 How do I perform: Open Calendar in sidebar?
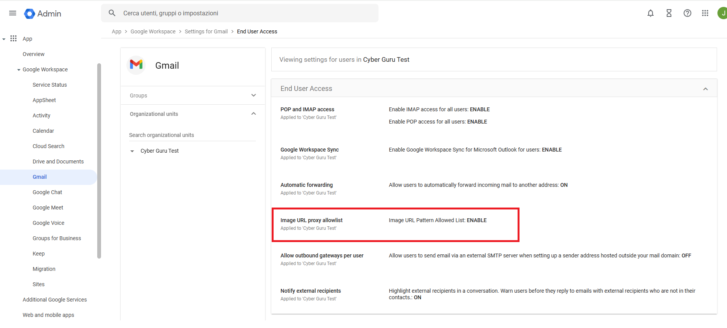click(x=43, y=131)
